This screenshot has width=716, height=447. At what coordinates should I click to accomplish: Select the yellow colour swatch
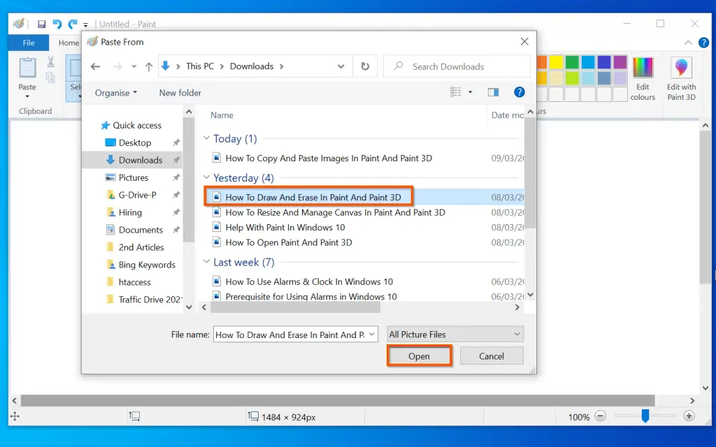pyautogui.click(x=556, y=61)
